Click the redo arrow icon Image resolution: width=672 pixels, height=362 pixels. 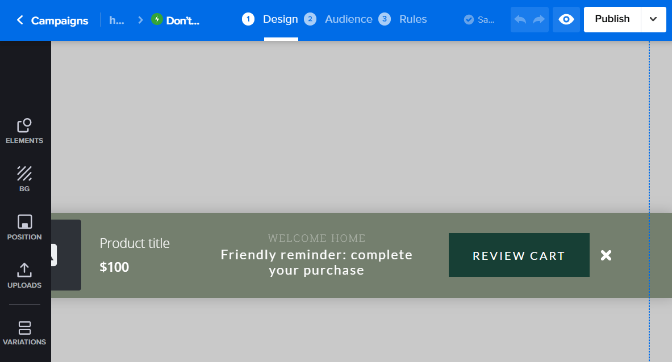(539, 20)
